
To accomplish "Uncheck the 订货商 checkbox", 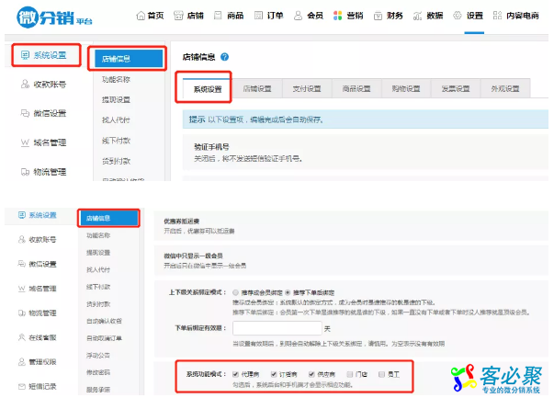I will [x=274, y=374].
